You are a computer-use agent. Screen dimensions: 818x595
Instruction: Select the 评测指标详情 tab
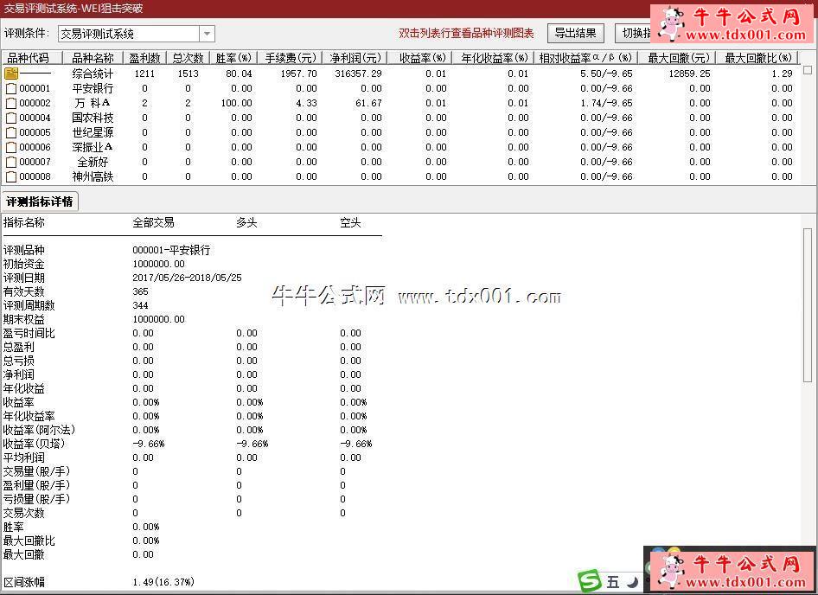pos(40,202)
